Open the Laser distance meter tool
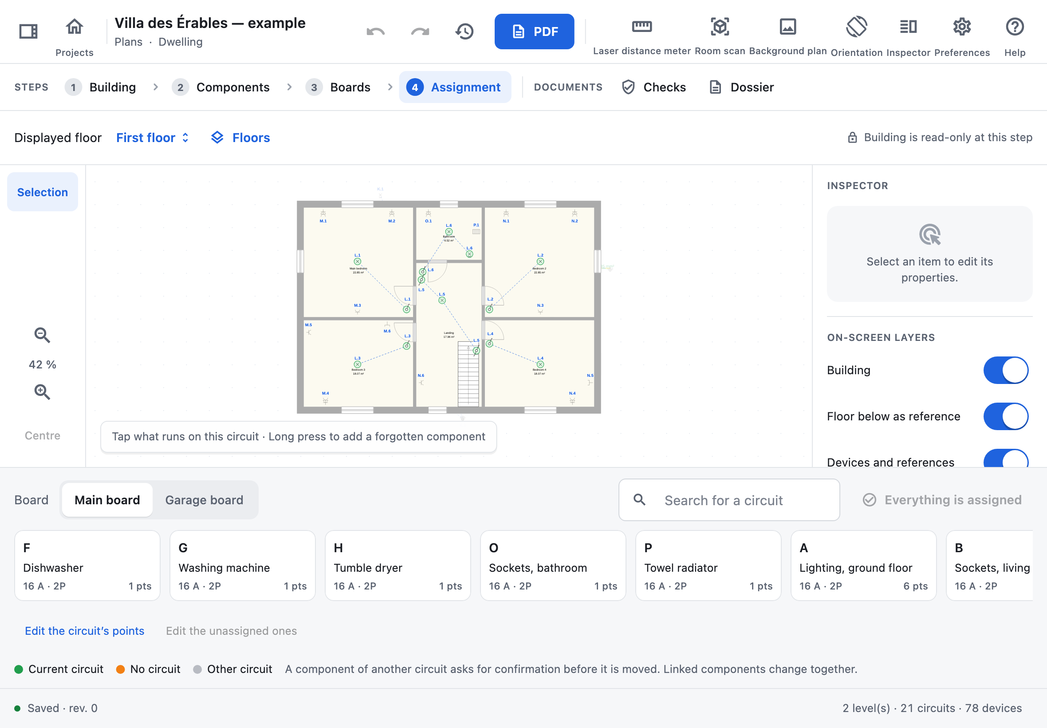This screenshot has width=1047, height=728. tap(642, 36)
